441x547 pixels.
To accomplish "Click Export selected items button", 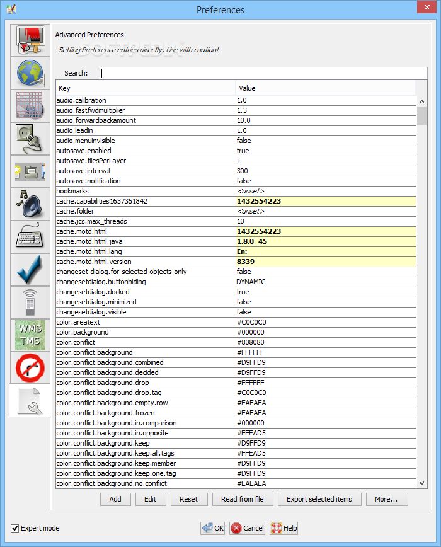I will [x=319, y=499].
